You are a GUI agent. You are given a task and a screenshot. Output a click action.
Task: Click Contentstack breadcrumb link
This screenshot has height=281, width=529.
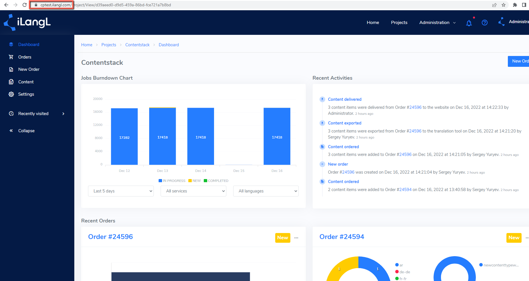(137, 45)
